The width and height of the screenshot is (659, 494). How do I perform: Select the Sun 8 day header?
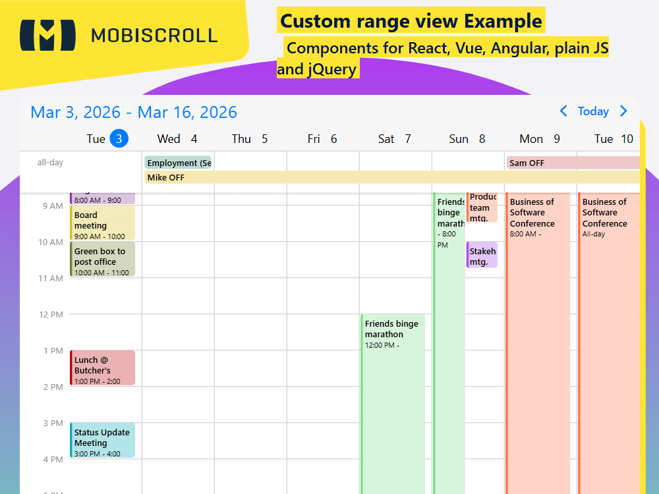(468, 138)
